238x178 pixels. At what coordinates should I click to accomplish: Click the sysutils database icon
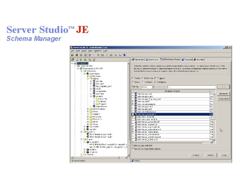(88, 130)
